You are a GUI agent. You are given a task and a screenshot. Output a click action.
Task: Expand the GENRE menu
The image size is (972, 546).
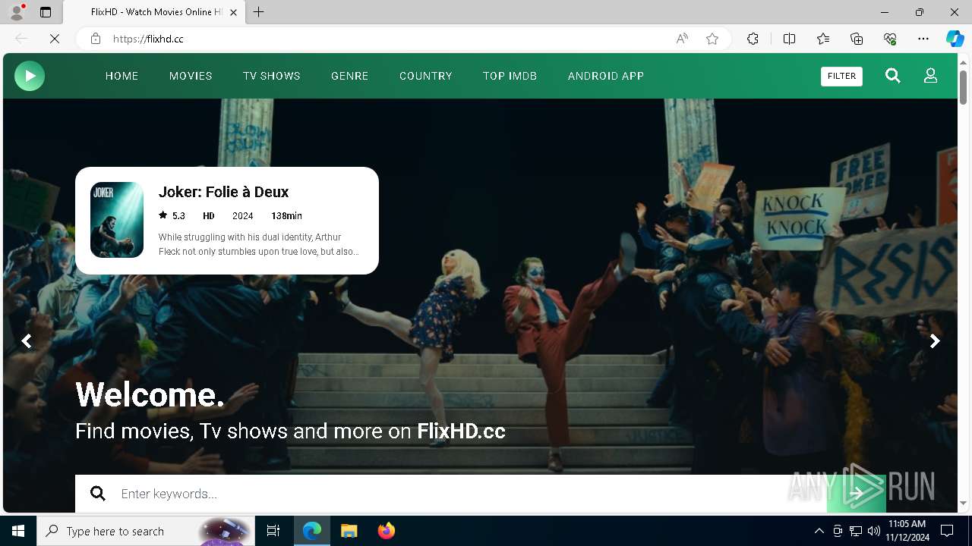(x=350, y=76)
